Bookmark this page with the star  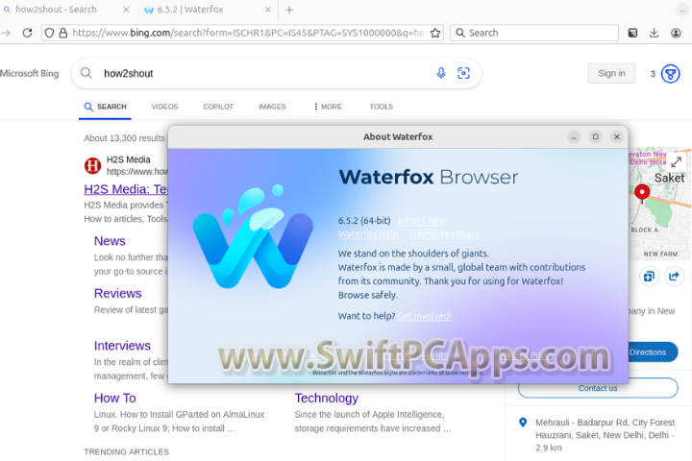coord(435,33)
